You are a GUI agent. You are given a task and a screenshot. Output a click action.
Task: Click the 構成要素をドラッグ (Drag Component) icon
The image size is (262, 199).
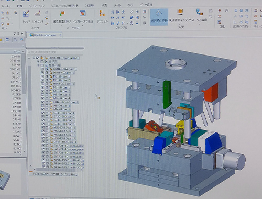(x=180, y=12)
